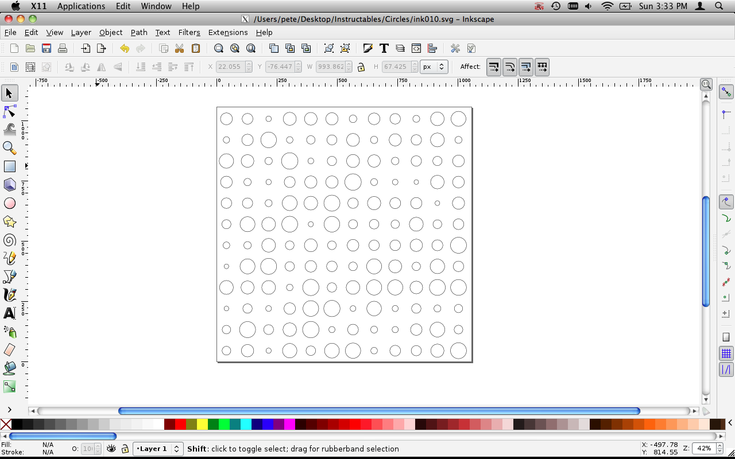The height and width of the screenshot is (459, 735).
Task: Pick the cyan palette swatch
Action: [x=246, y=425]
